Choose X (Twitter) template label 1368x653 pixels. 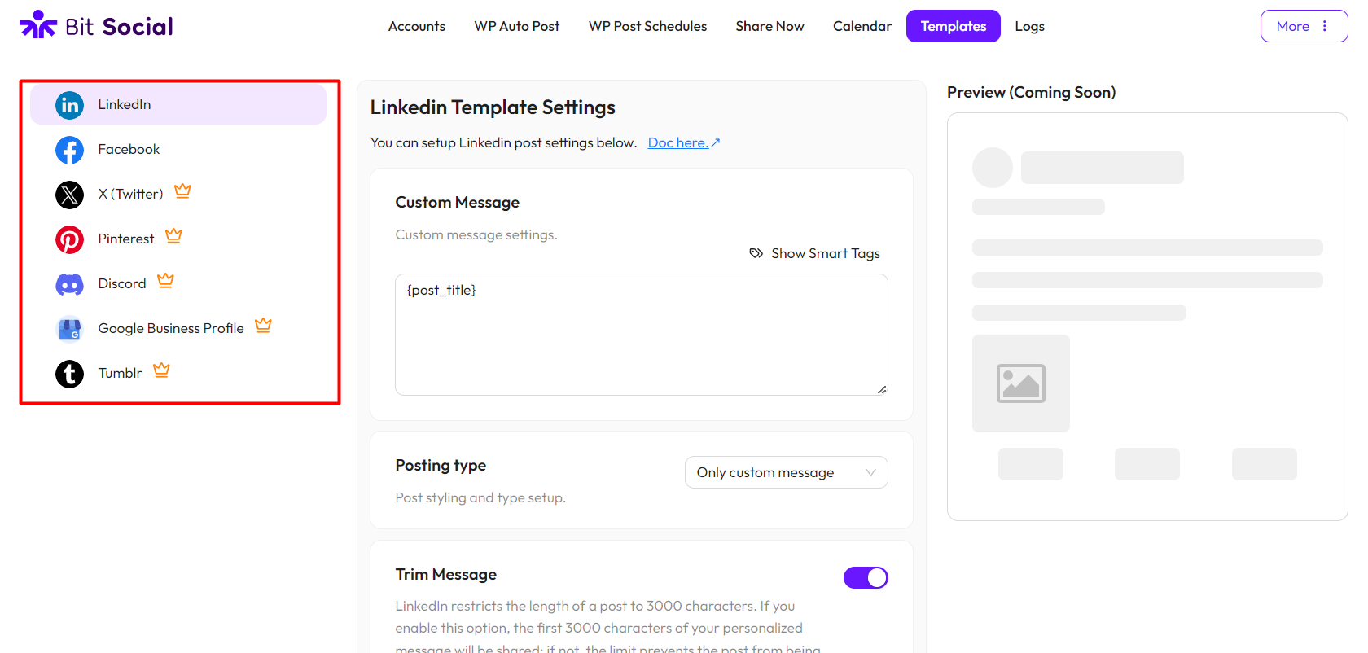point(130,194)
